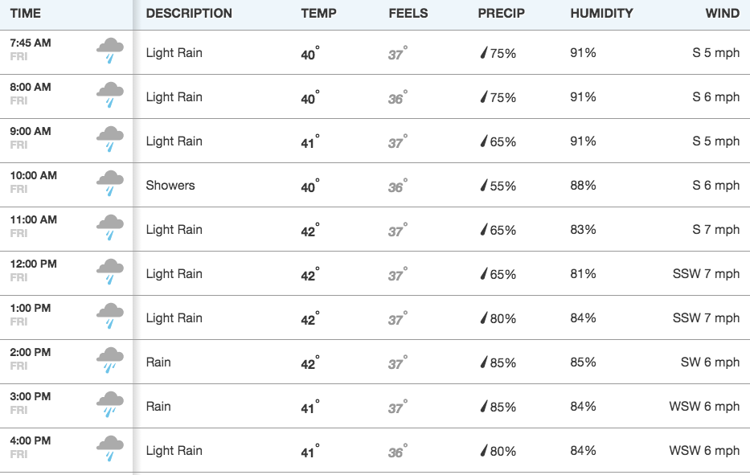Click the PRECIP column header
The image size is (750, 475).
coord(502,14)
